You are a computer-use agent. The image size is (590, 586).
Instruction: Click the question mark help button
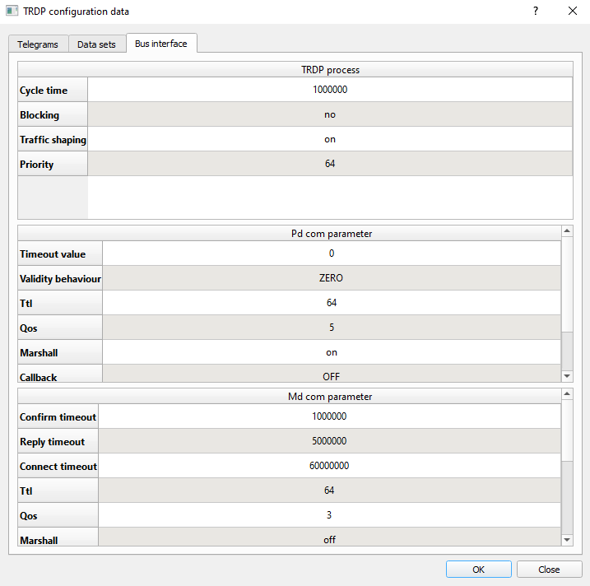[x=536, y=12]
